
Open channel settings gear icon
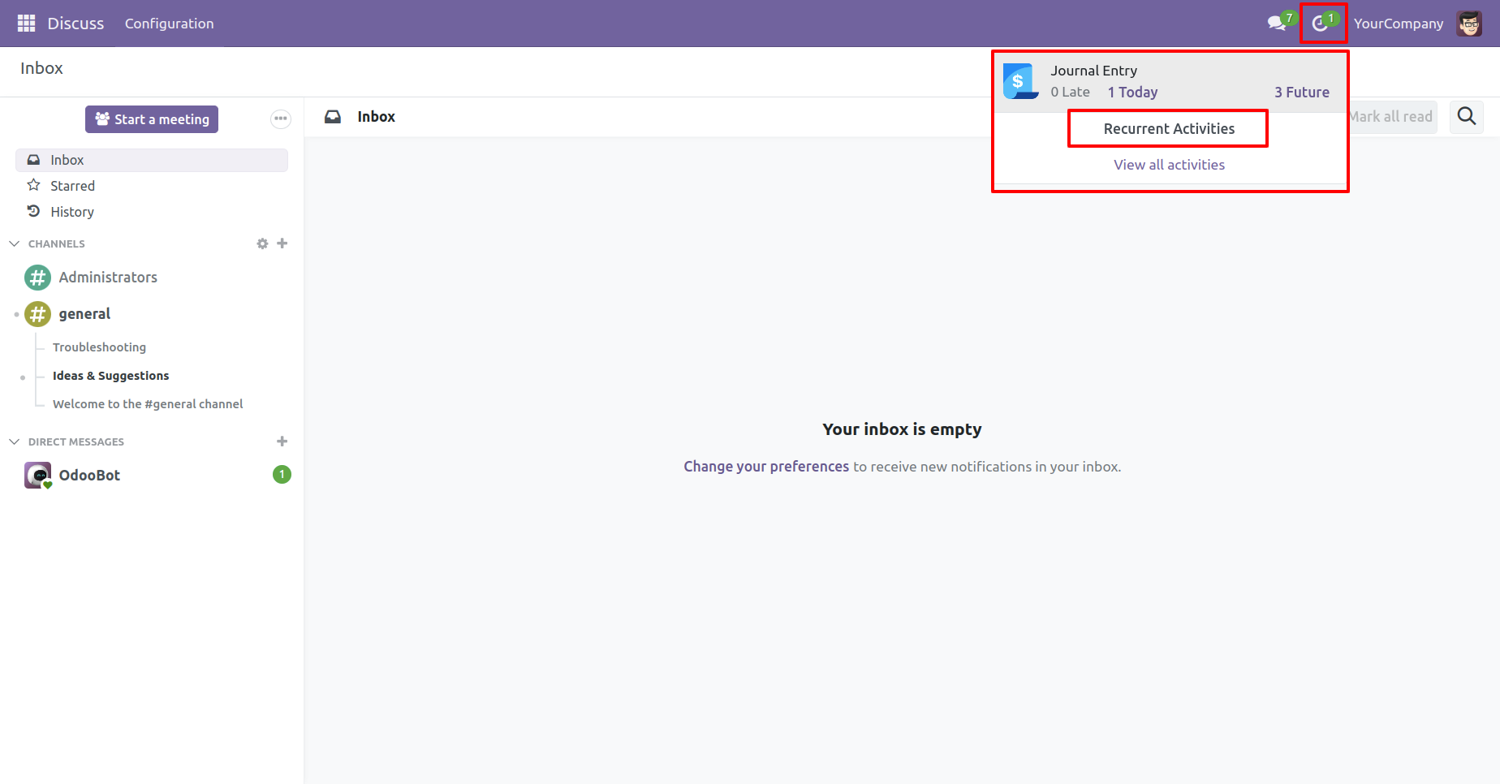pos(262,243)
